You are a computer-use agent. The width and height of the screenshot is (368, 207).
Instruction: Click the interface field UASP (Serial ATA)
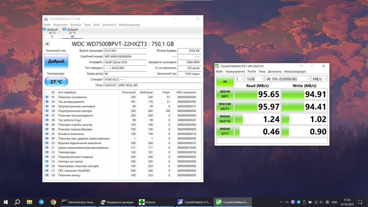[x=125, y=62]
